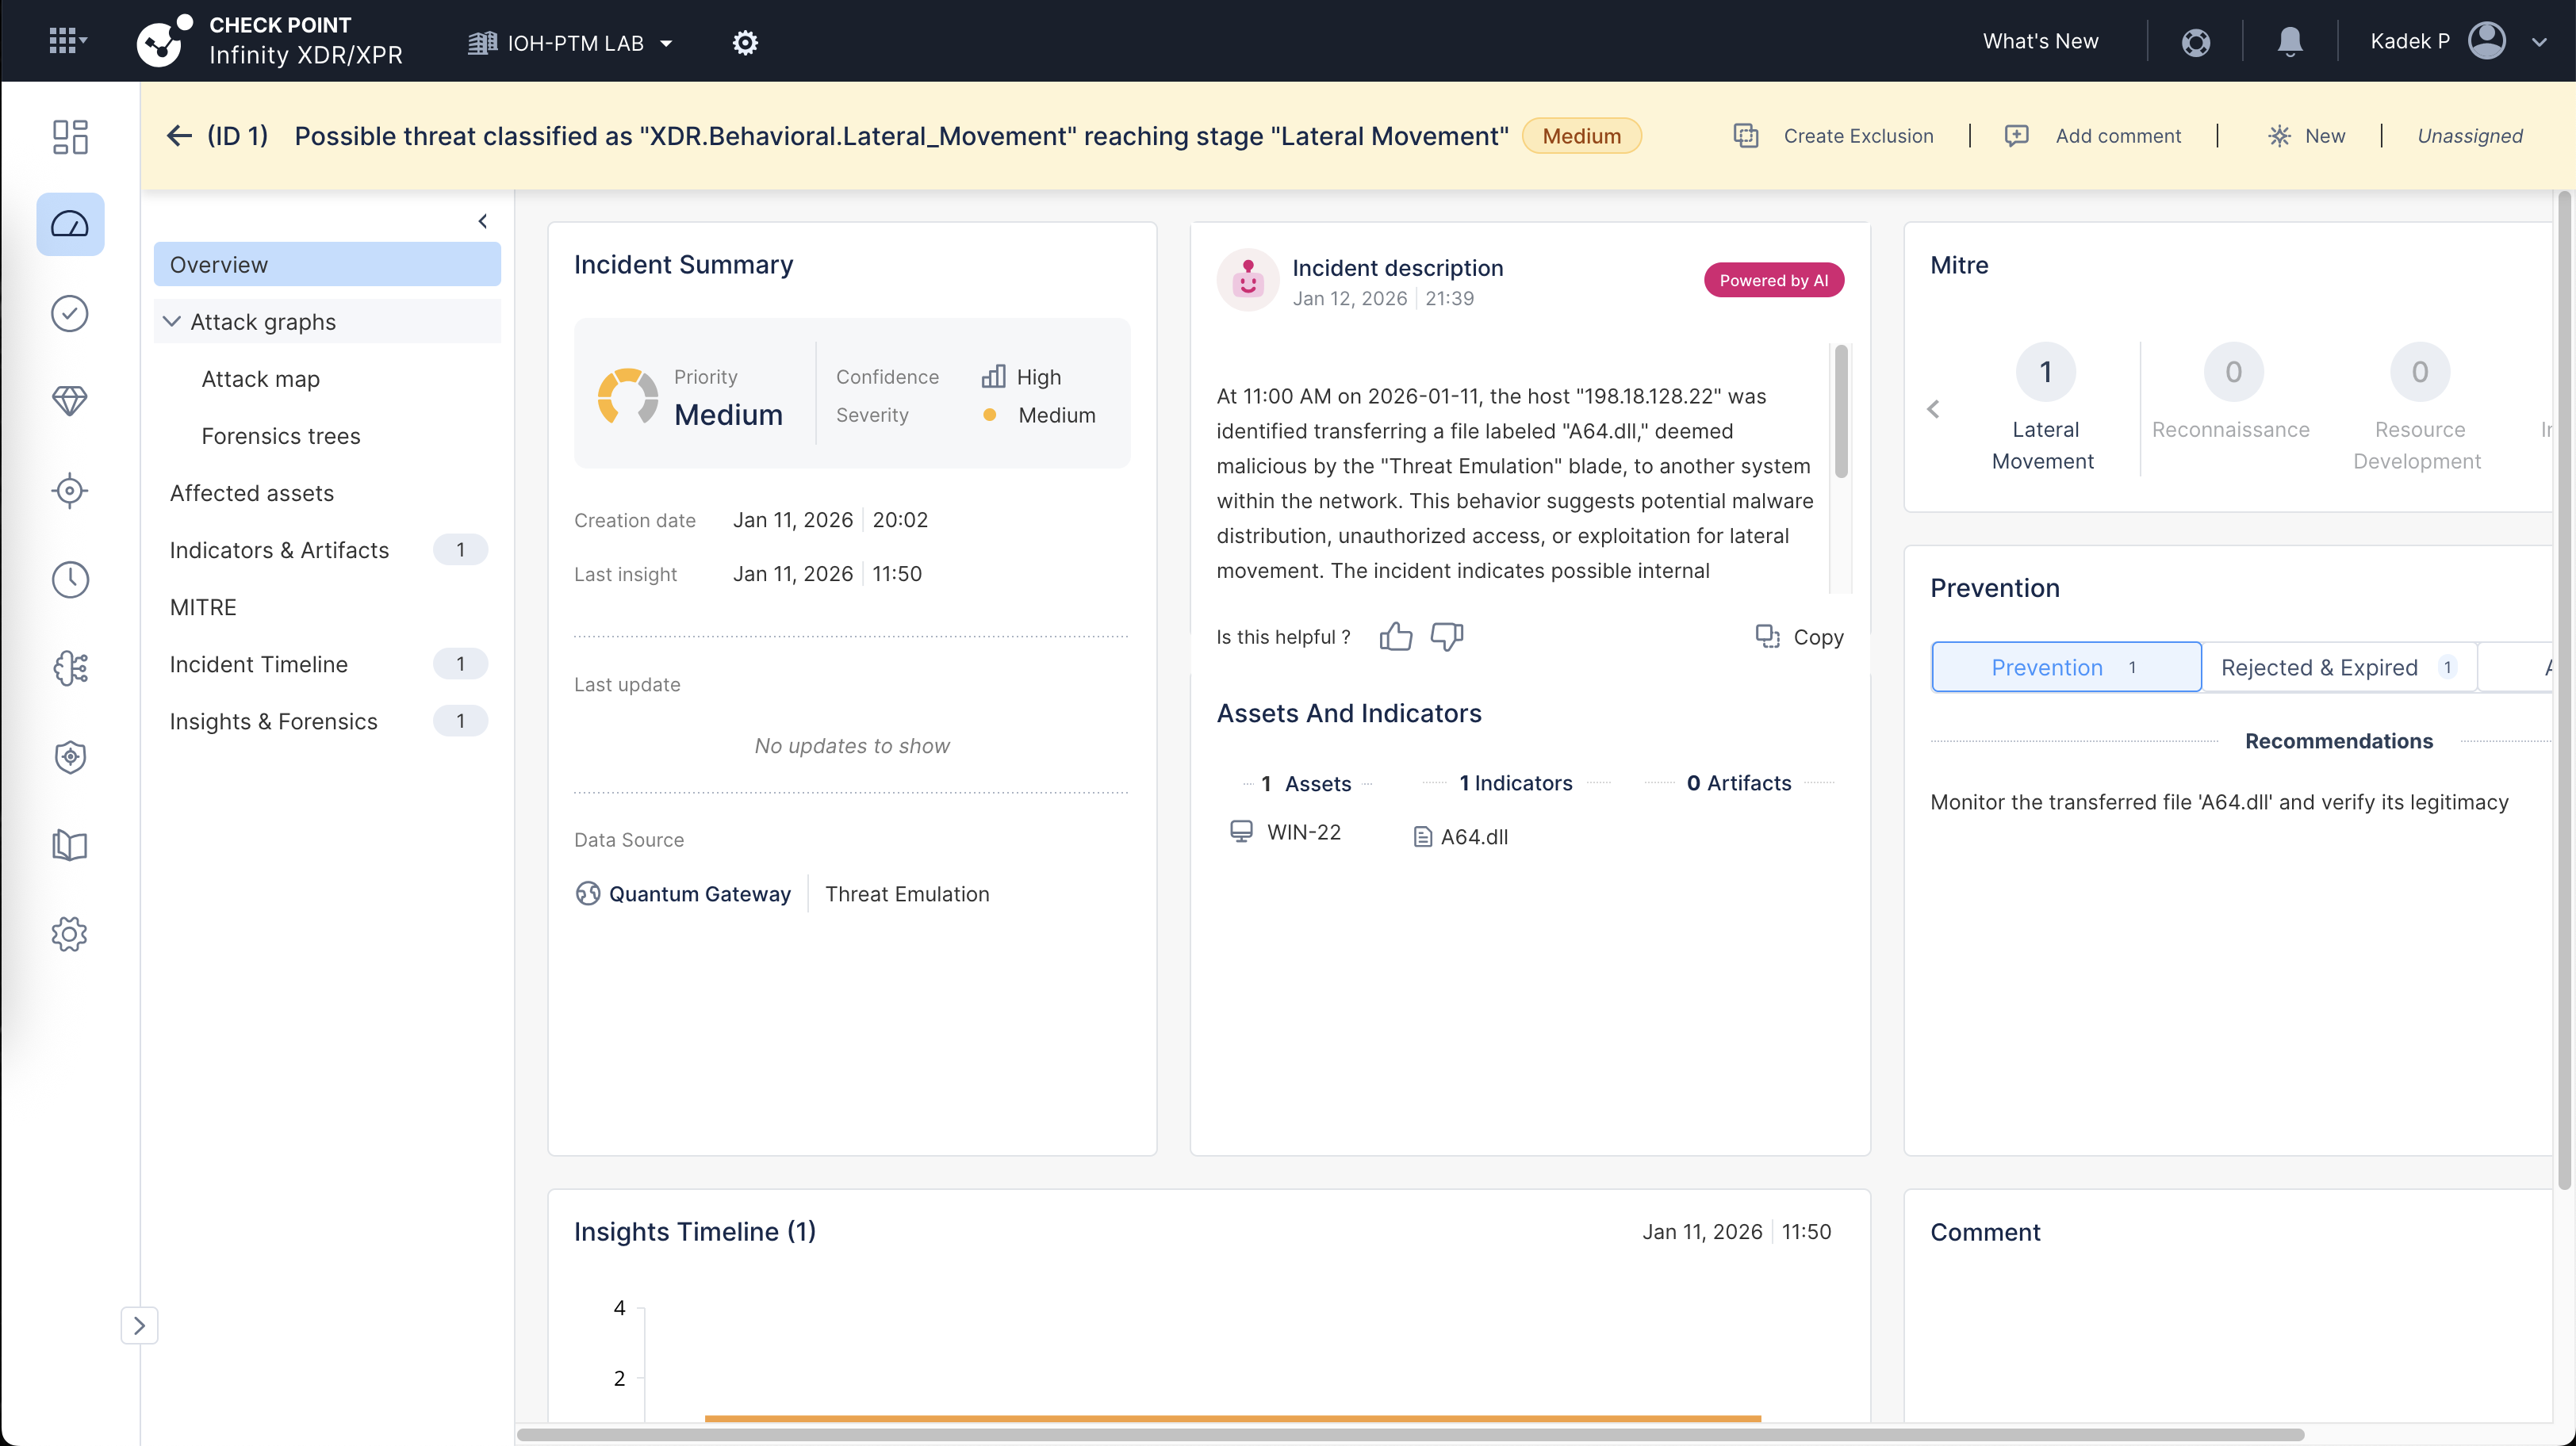This screenshot has height=1446, width=2576.
Task: Click the thumbs down feedback icon
Action: pyautogui.click(x=1446, y=637)
